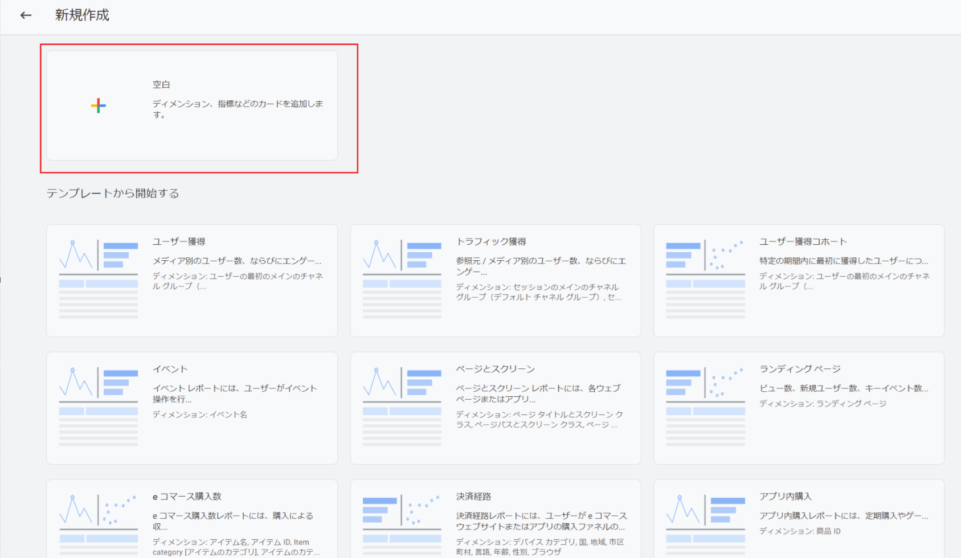Click the 決済経路 template thumbnail graphic
961x558 pixels.
tap(402, 527)
